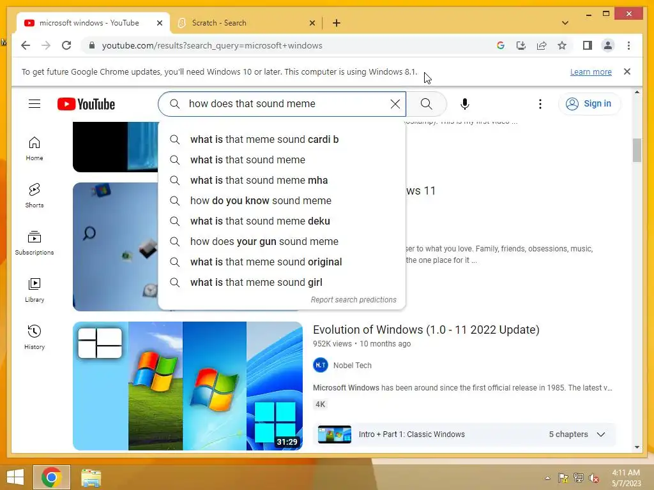The height and width of the screenshot is (490, 654).
Task: Click the page vertical scrollbar thumb
Action: coord(637,150)
